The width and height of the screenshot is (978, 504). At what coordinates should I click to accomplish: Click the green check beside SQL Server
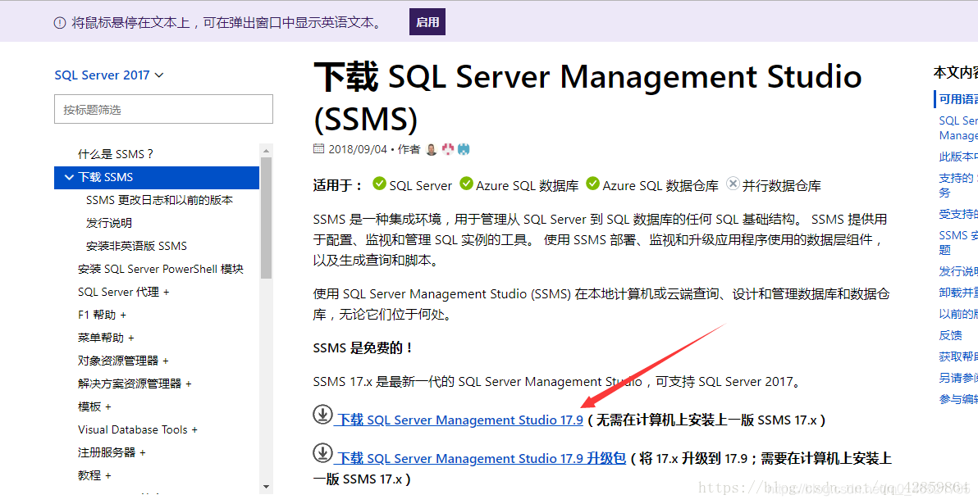379,184
